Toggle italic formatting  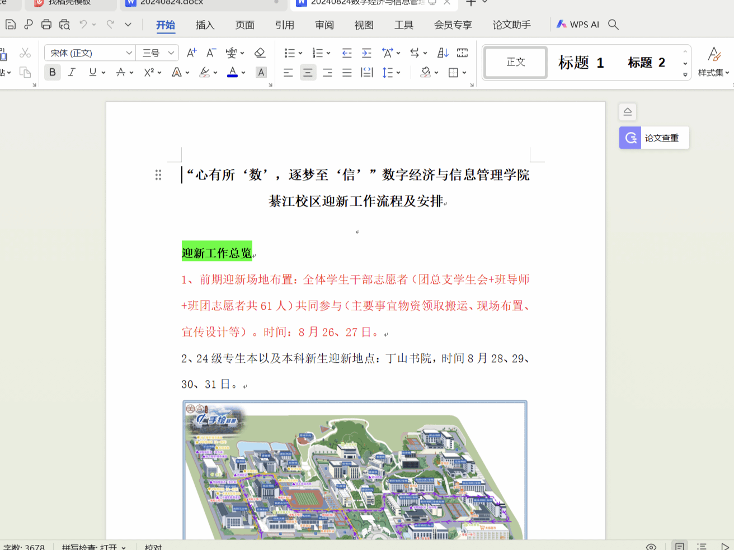[72, 72]
